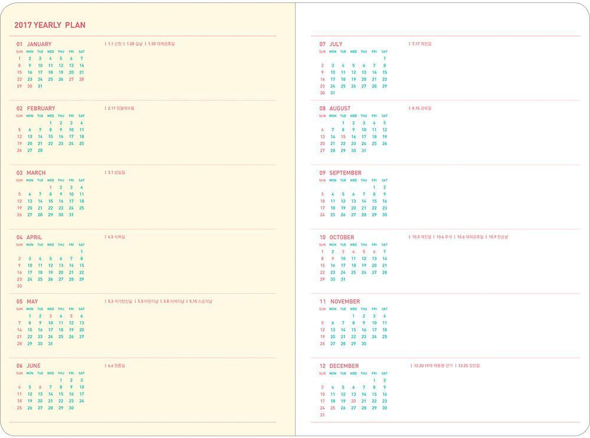Open the 8.15 holiday note beside August

[x=421, y=108]
